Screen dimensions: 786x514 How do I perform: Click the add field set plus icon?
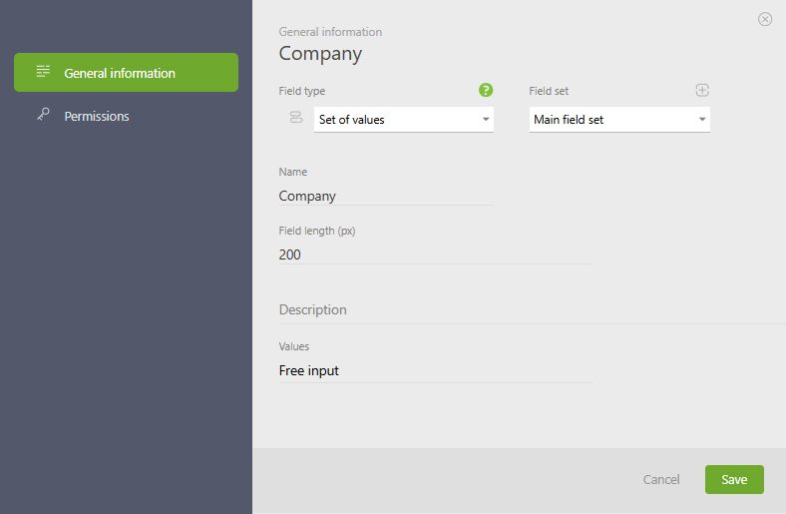702,90
